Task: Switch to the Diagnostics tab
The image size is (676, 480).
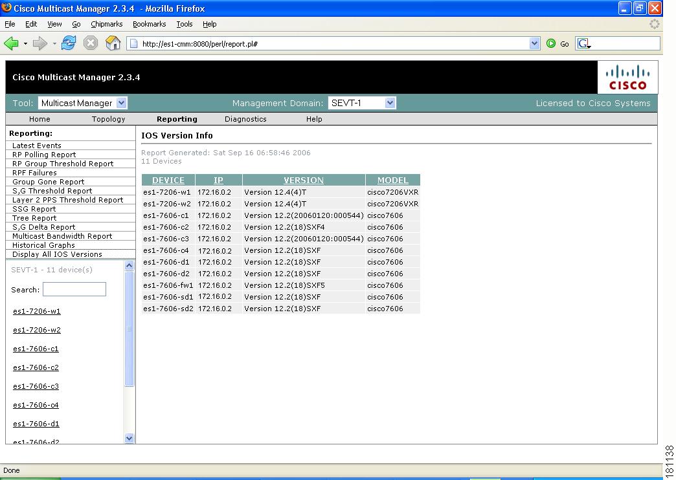Action: point(245,119)
